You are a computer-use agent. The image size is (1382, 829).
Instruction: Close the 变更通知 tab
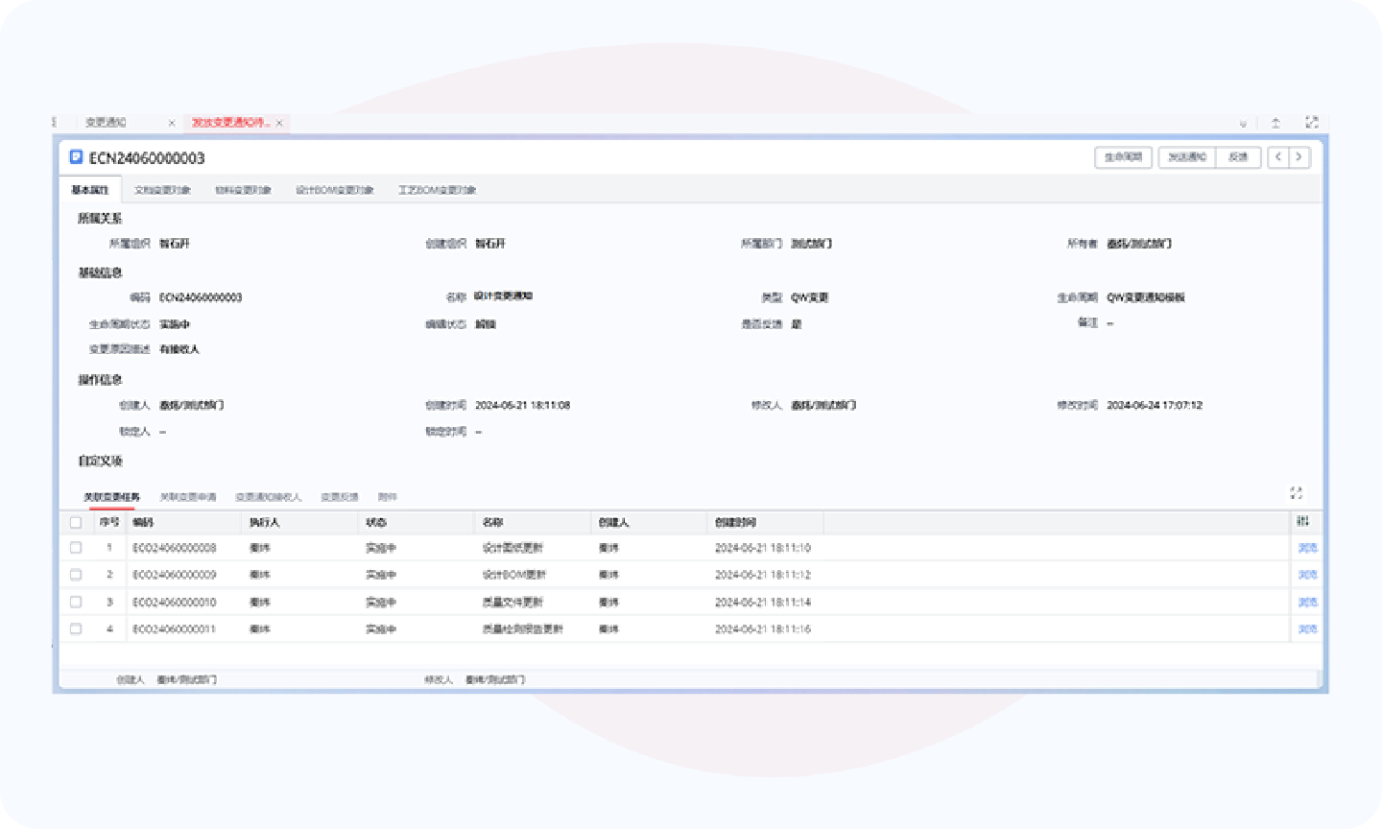coord(172,123)
